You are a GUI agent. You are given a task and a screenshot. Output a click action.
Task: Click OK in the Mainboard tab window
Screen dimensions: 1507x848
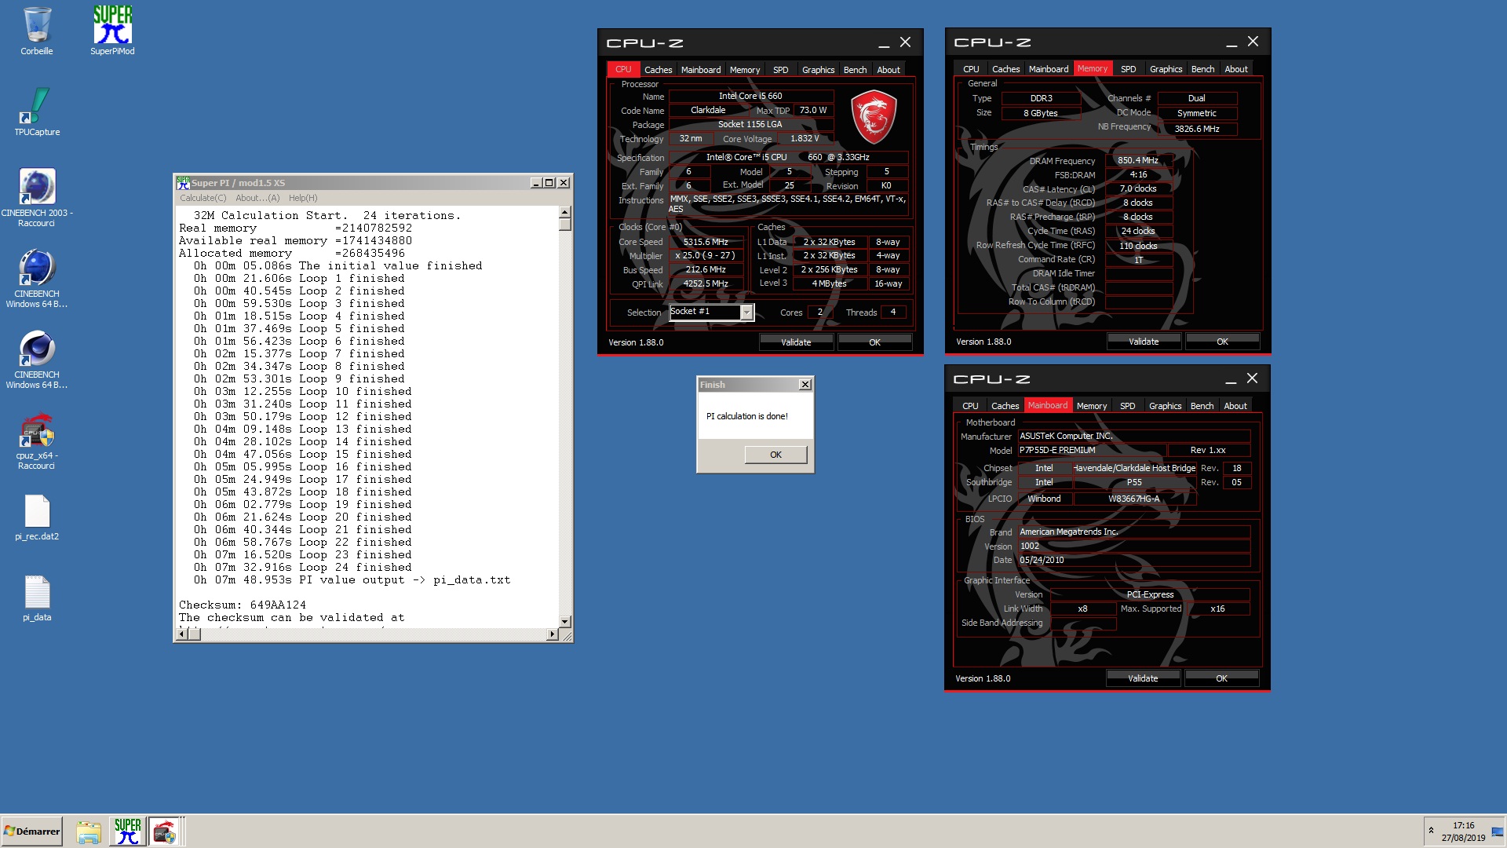point(1221,678)
